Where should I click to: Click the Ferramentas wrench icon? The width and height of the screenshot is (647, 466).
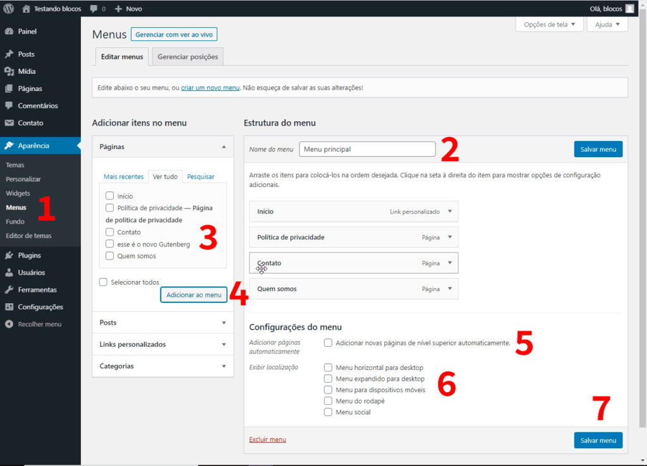9,290
